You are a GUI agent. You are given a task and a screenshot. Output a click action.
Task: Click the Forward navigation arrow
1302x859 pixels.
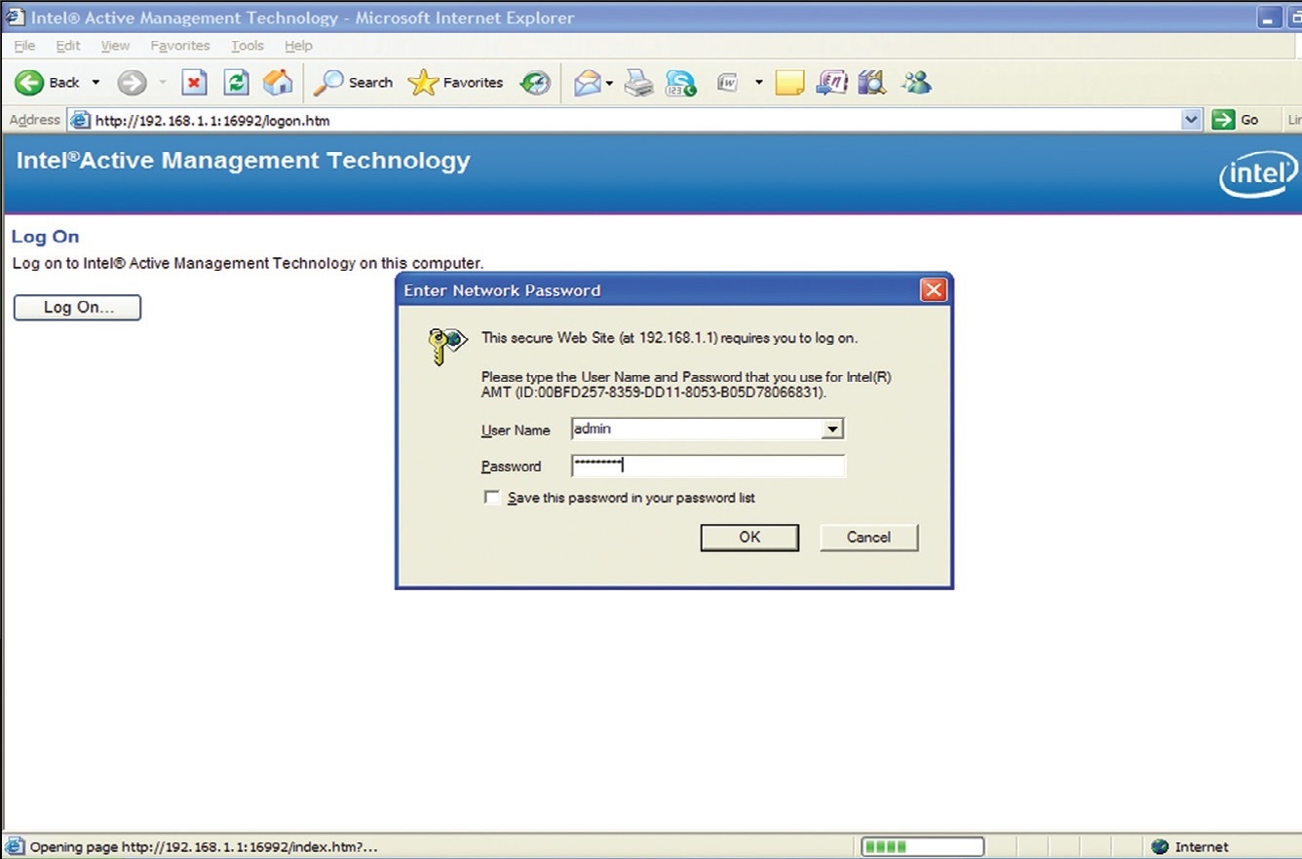pyautogui.click(x=132, y=83)
